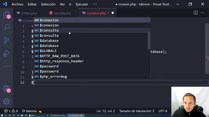The height and width of the screenshot is (117, 209).
Task: Click the suggestion list scrollbar thumb
Action: tap(149, 41)
